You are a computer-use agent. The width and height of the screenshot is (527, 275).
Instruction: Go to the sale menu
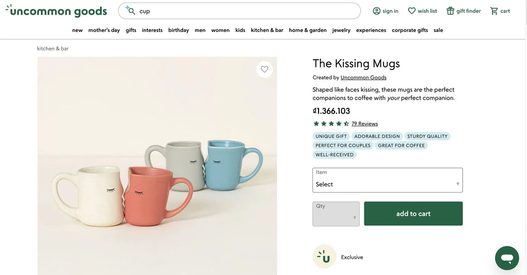[438, 30]
